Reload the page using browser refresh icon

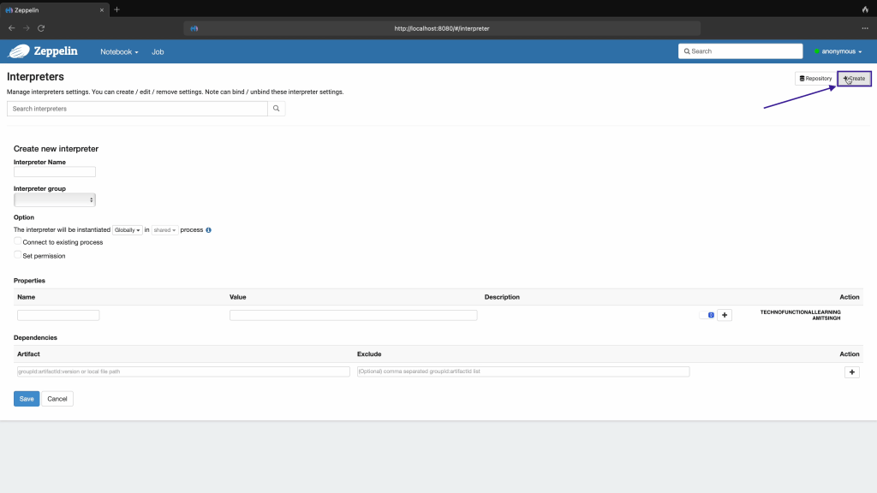tap(40, 28)
